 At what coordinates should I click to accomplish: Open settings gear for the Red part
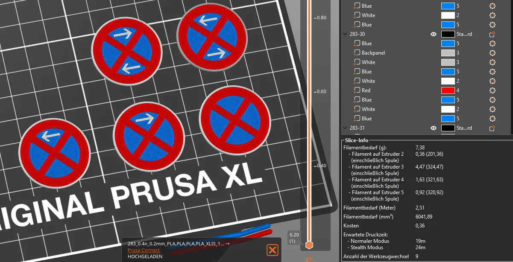pos(492,90)
